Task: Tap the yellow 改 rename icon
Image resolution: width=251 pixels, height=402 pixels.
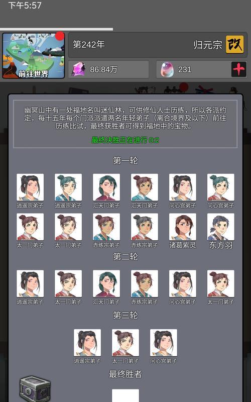Action: coord(234,45)
